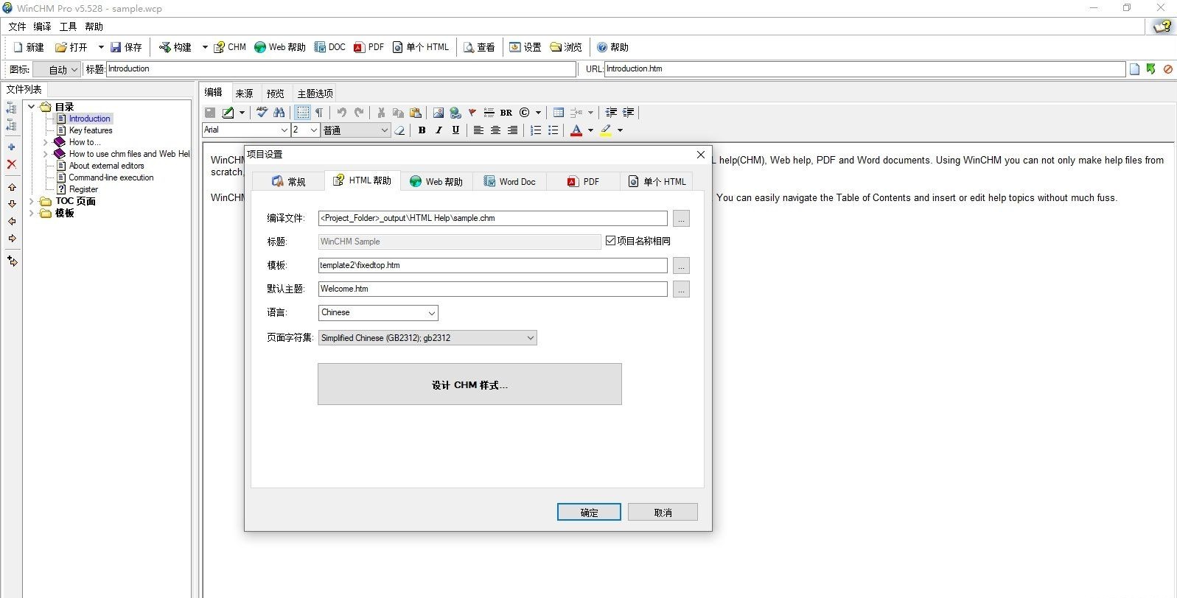
Task: Browse for 模板 with the ... button
Action: [x=681, y=266]
